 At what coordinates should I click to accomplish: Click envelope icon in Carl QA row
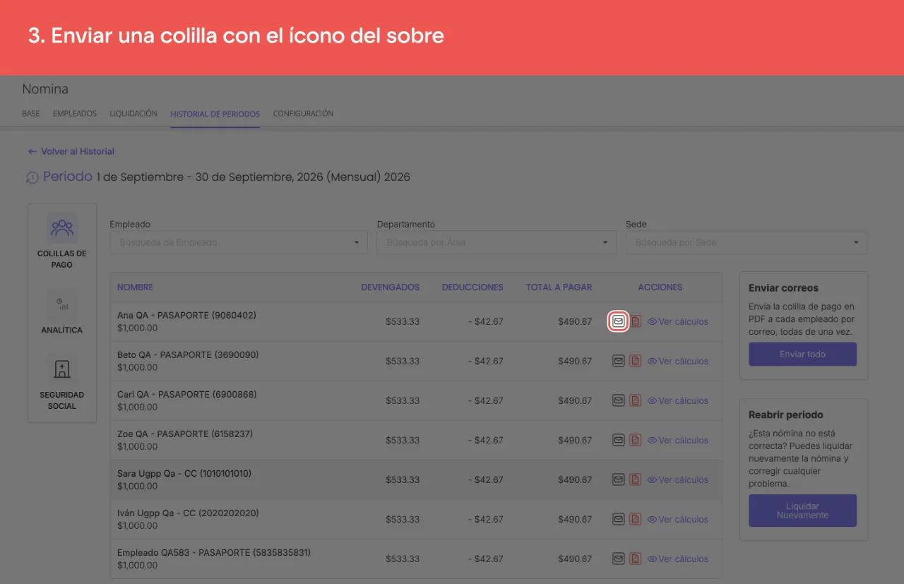(x=618, y=400)
